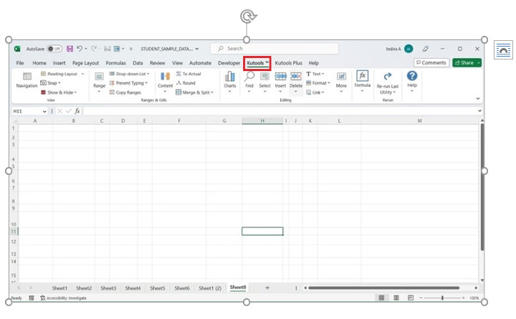This screenshot has height=319, width=516.
Task: Switch to the Developer tab
Action: 229,63
